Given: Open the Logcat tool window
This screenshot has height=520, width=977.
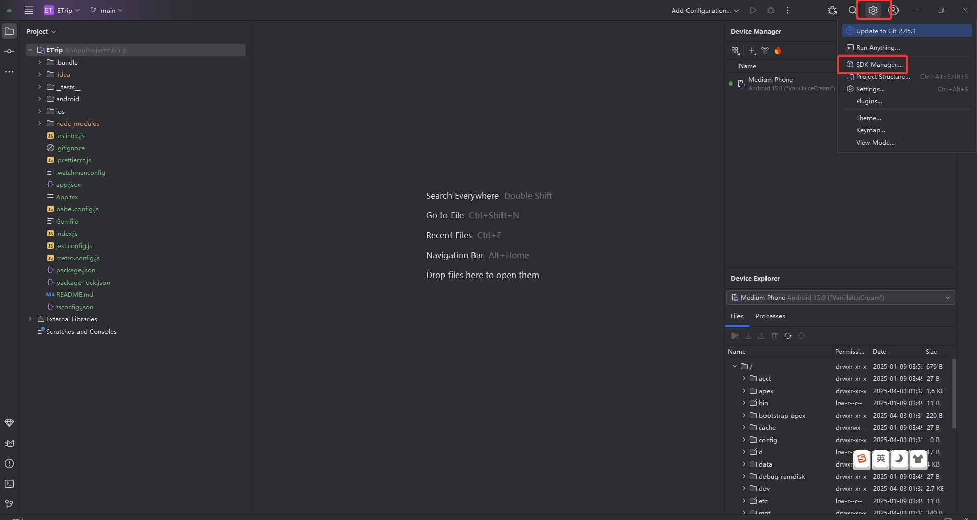Looking at the screenshot, I should click(9, 443).
